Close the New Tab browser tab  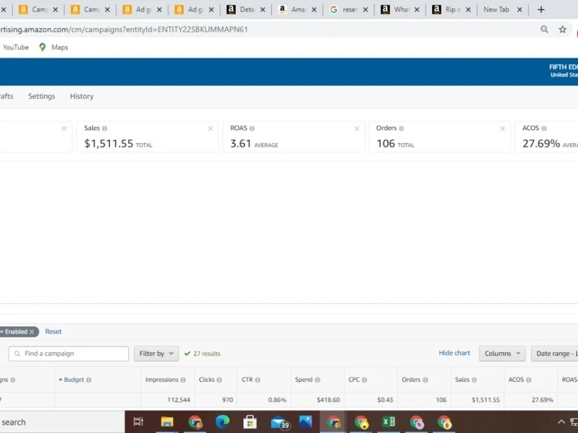520,10
